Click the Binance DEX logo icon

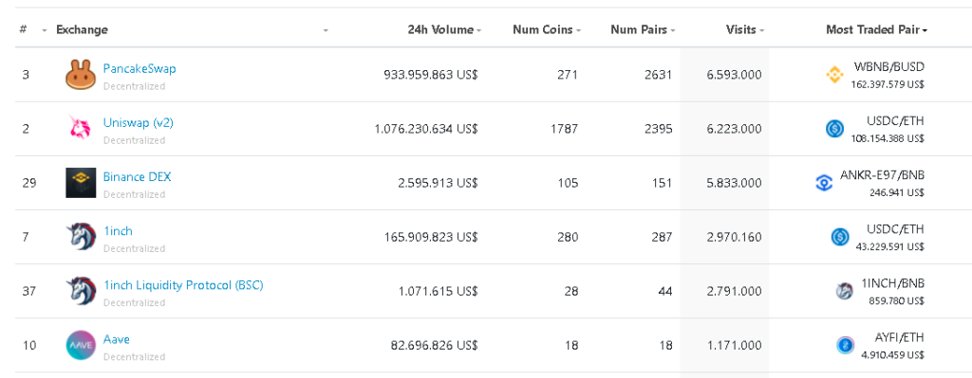pyautogui.click(x=81, y=183)
